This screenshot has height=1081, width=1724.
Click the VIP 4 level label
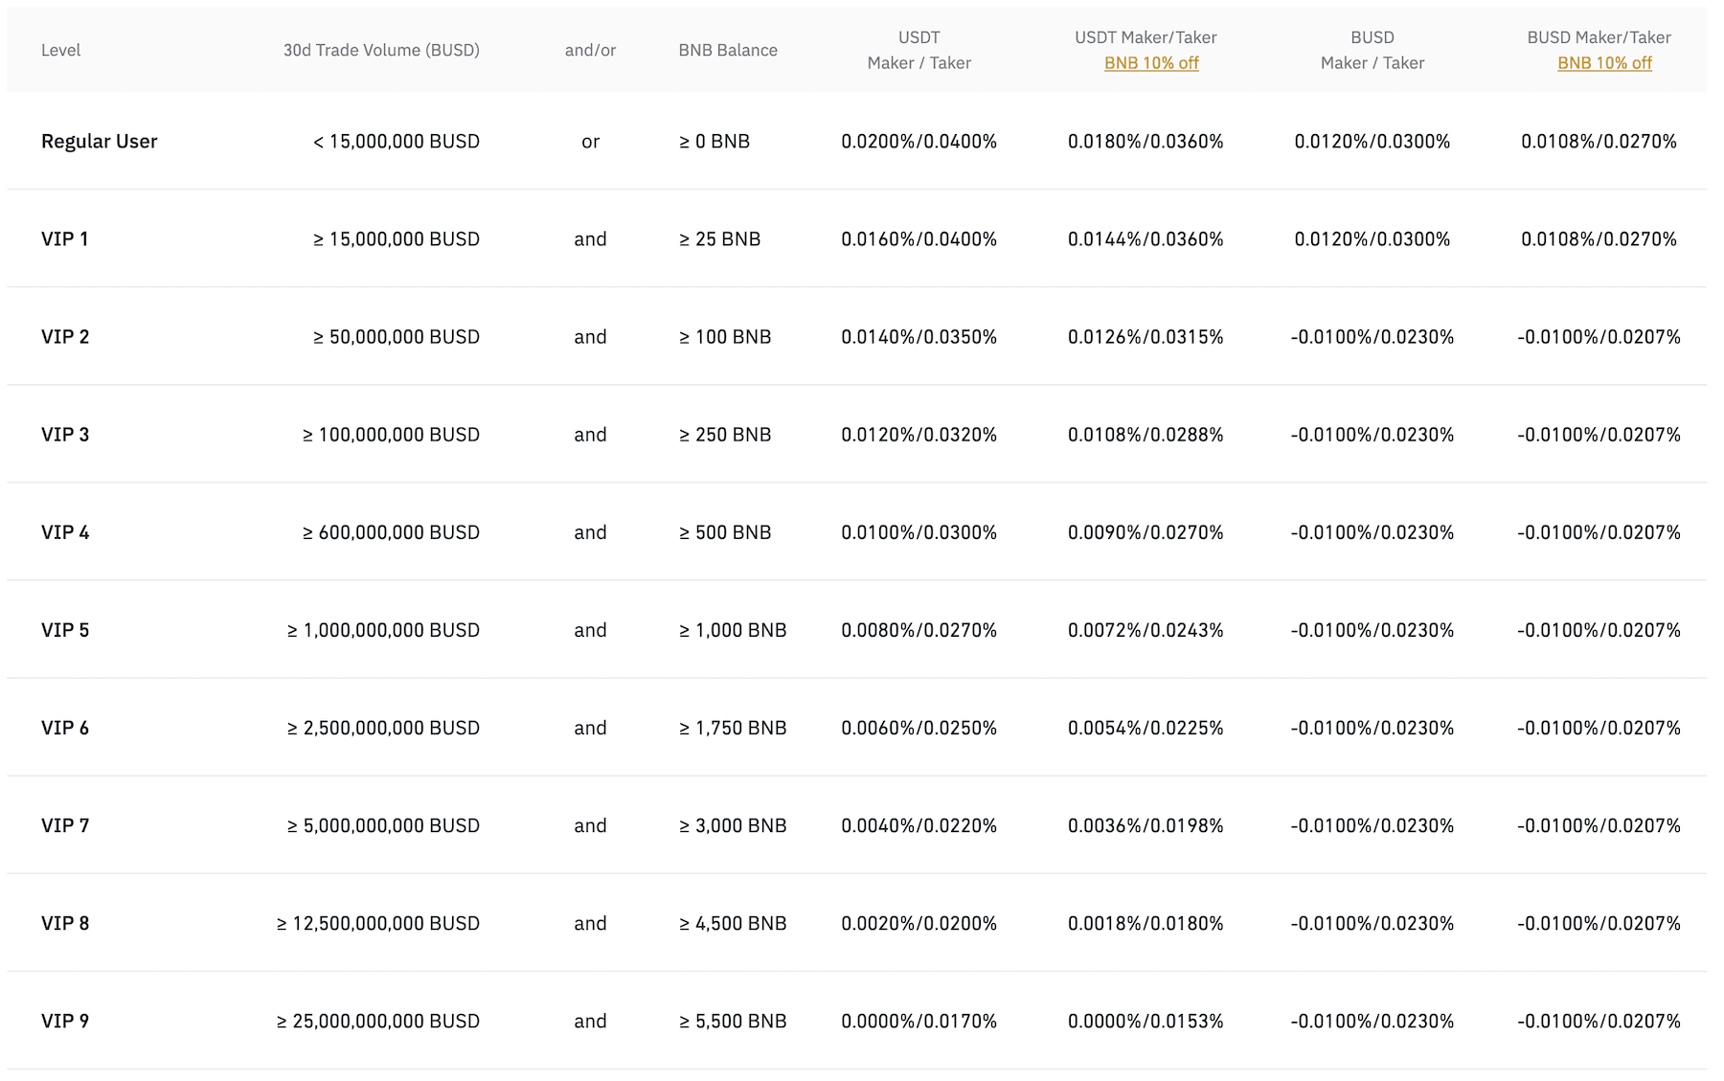click(65, 532)
